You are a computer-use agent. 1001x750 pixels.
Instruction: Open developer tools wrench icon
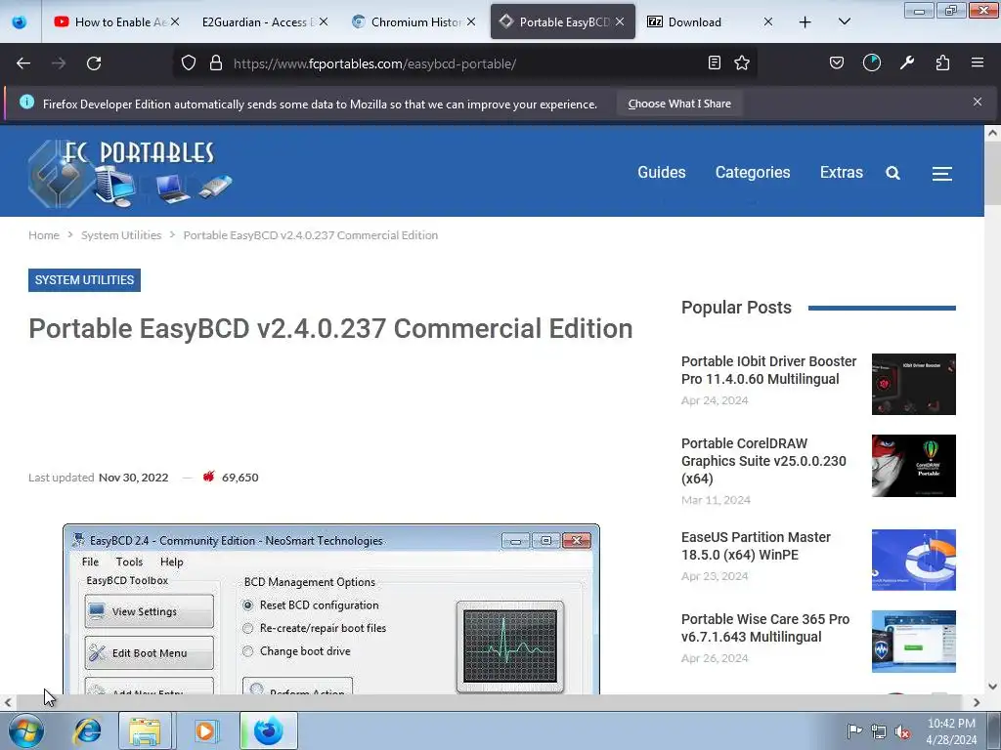906,62
